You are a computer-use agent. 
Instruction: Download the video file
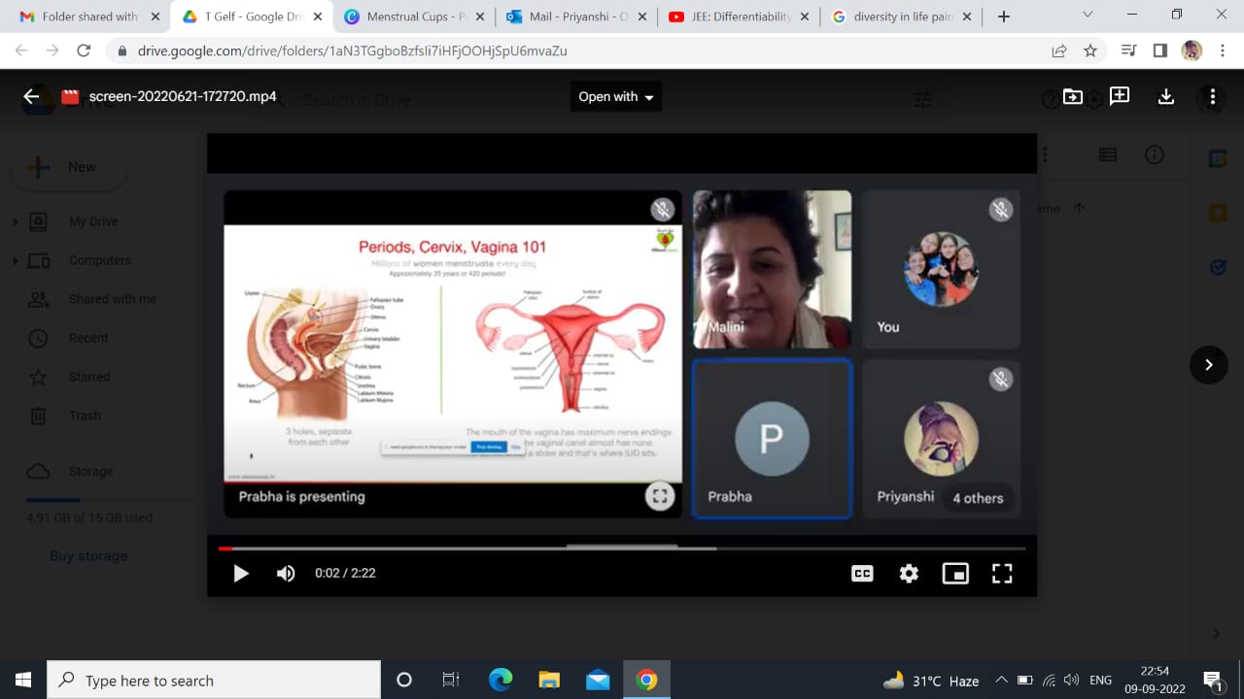[x=1166, y=96]
